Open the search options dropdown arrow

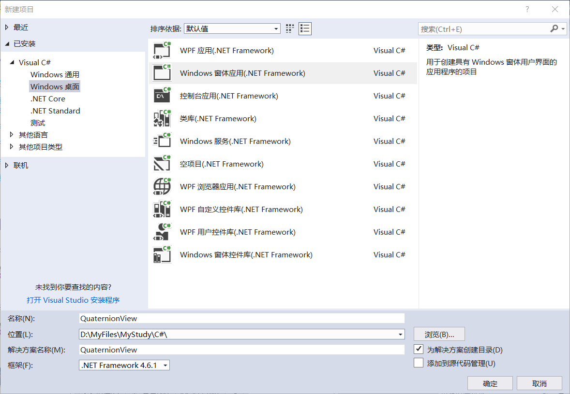pyautogui.click(x=563, y=28)
